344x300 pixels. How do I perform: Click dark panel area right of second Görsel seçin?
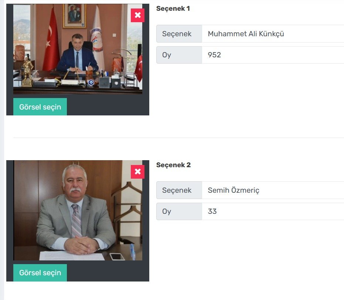coord(108,273)
